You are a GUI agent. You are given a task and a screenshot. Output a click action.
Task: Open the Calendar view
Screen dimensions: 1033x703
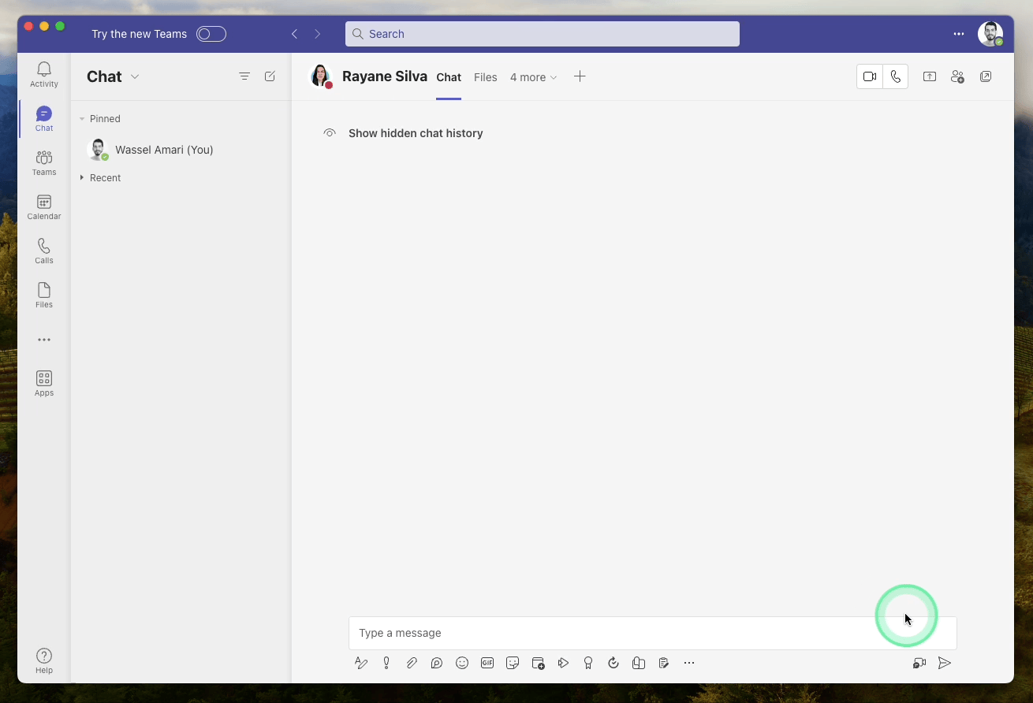[x=44, y=207]
